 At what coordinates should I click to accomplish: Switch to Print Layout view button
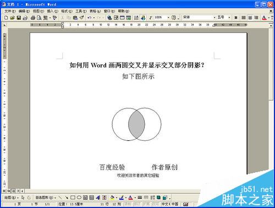coord(13,191)
